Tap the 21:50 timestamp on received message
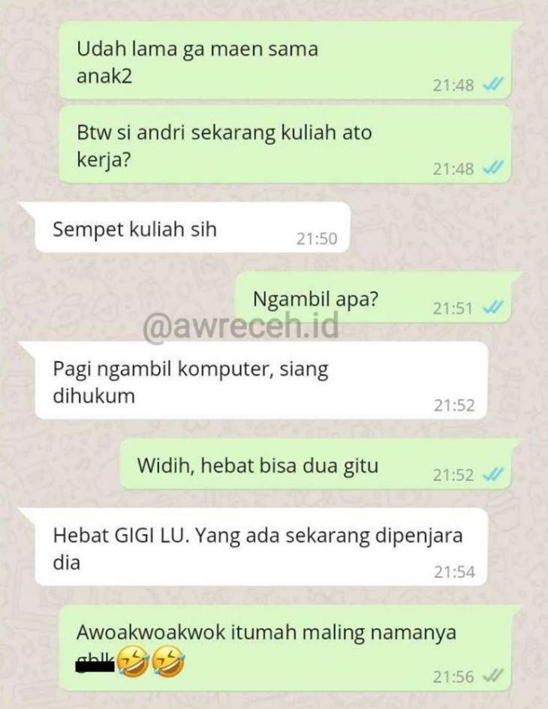 point(317,239)
